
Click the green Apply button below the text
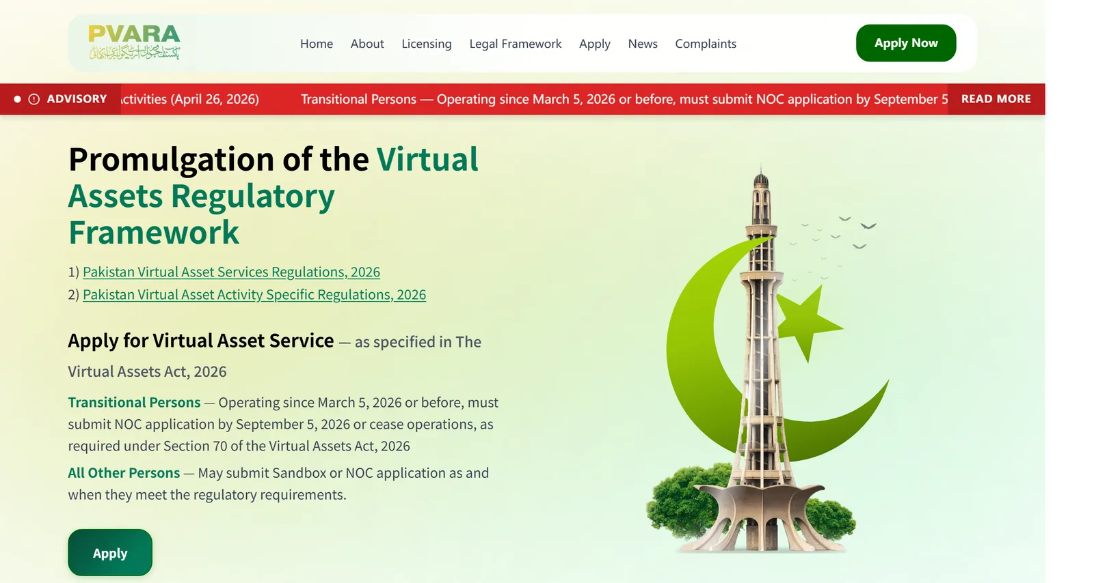[110, 553]
